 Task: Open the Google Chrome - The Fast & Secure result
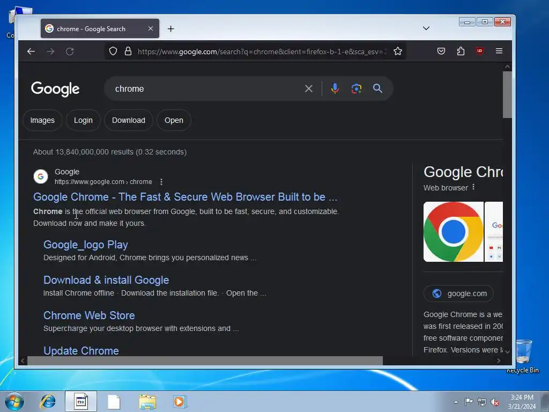pyautogui.click(x=185, y=197)
